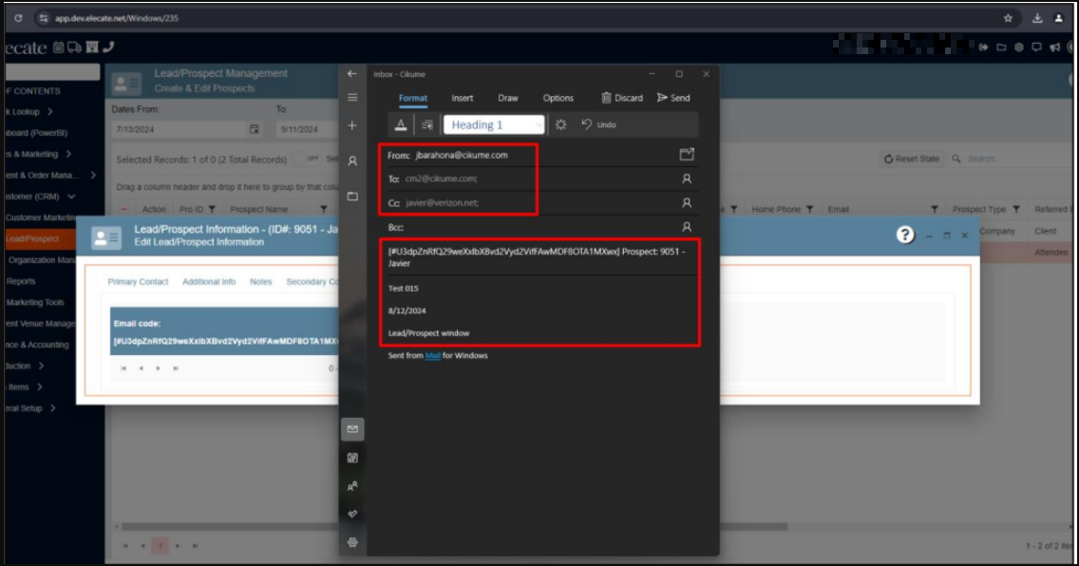This screenshot has width=1079, height=566.
Task: Click the Mail link in signature
Action: (432, 356)
